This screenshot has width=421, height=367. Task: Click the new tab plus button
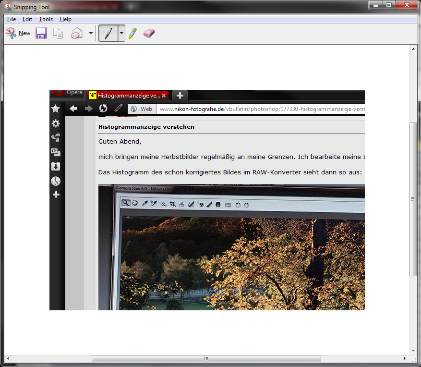(180, 96)
